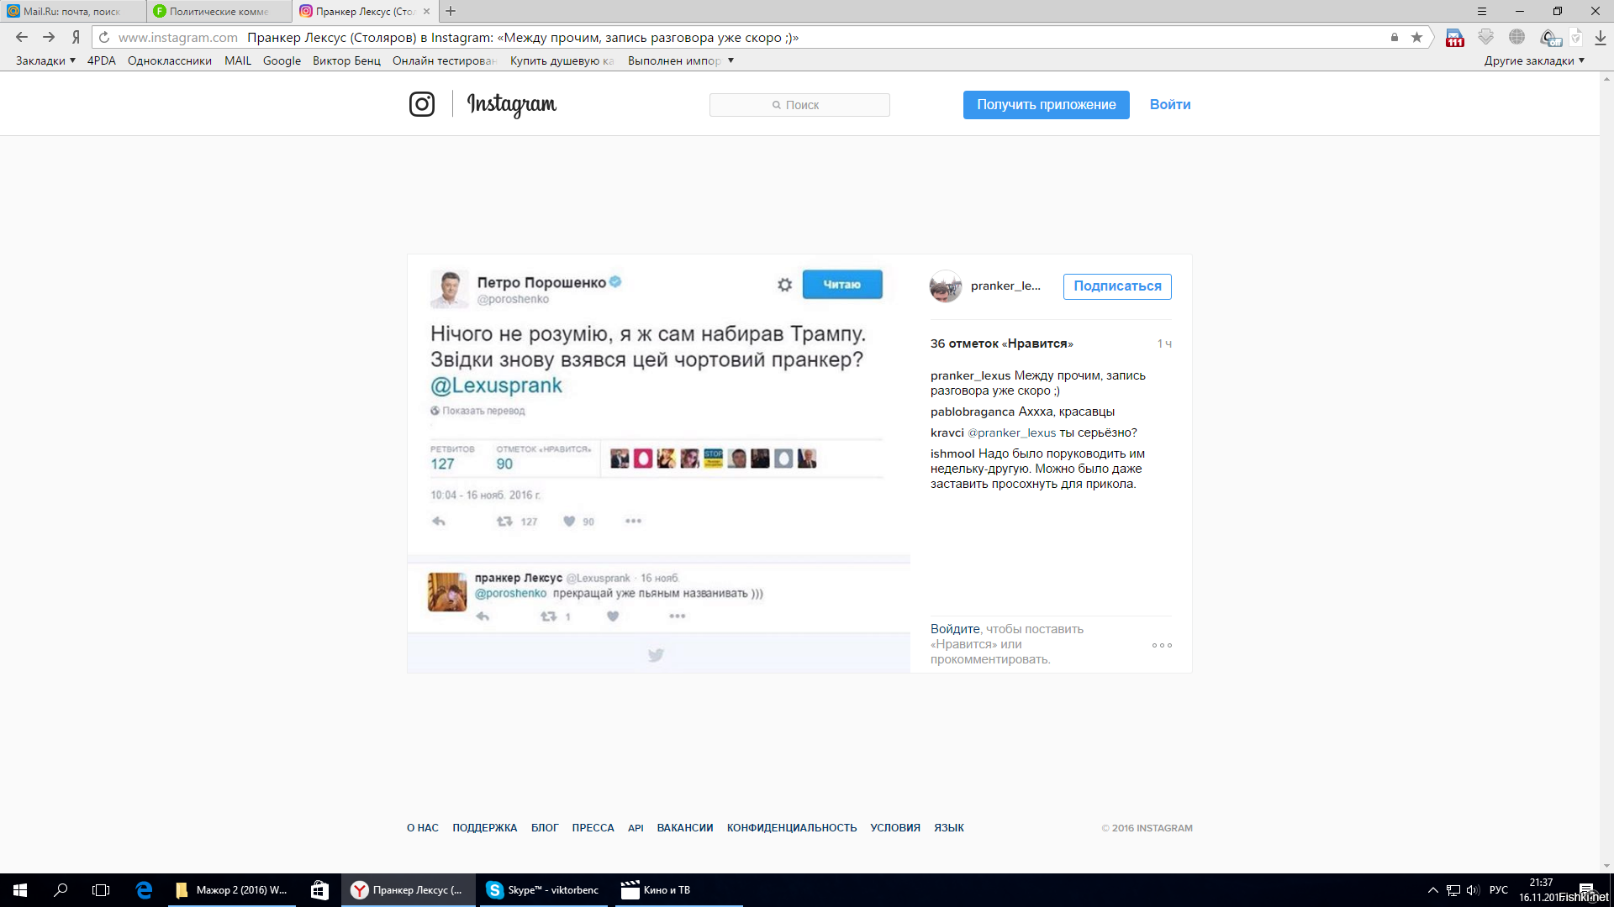Open the API footer link
The image size is (1614, 907).
[636, 828]
